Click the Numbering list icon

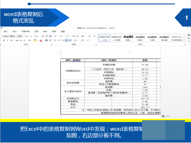pos(61,36)
